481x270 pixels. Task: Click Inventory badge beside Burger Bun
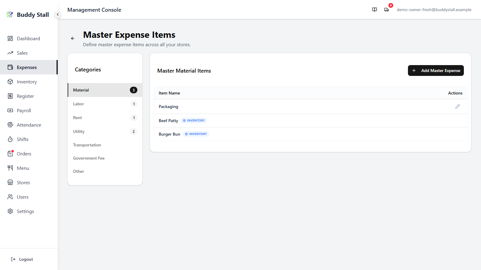pyautogui.click(x=196, y=134)
